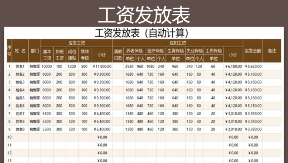Click ¥3,390.00 net pay for 姓名7
Image resolution: width=288 pixels, height=163 pixels.
253,114
